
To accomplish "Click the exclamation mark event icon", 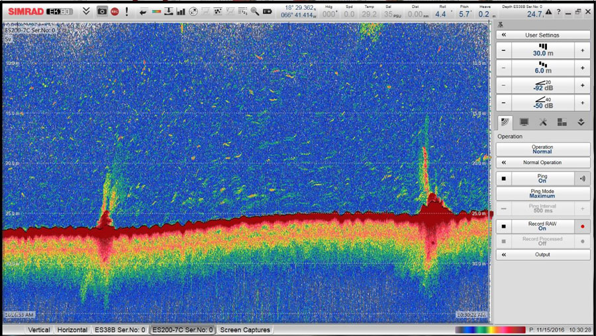I will 126,11.
